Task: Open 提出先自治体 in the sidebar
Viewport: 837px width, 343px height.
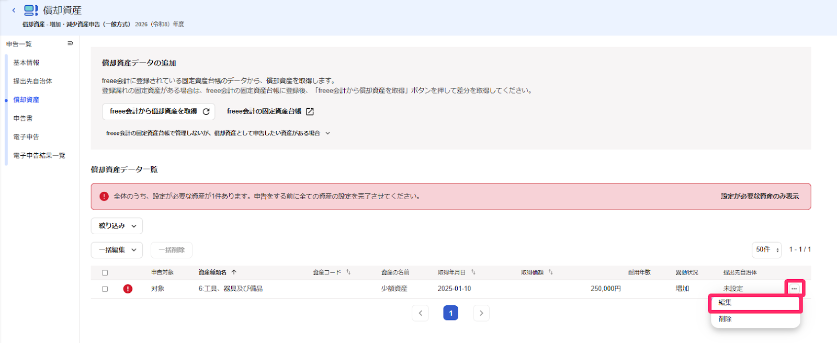Action: click(x=32, y=81)
